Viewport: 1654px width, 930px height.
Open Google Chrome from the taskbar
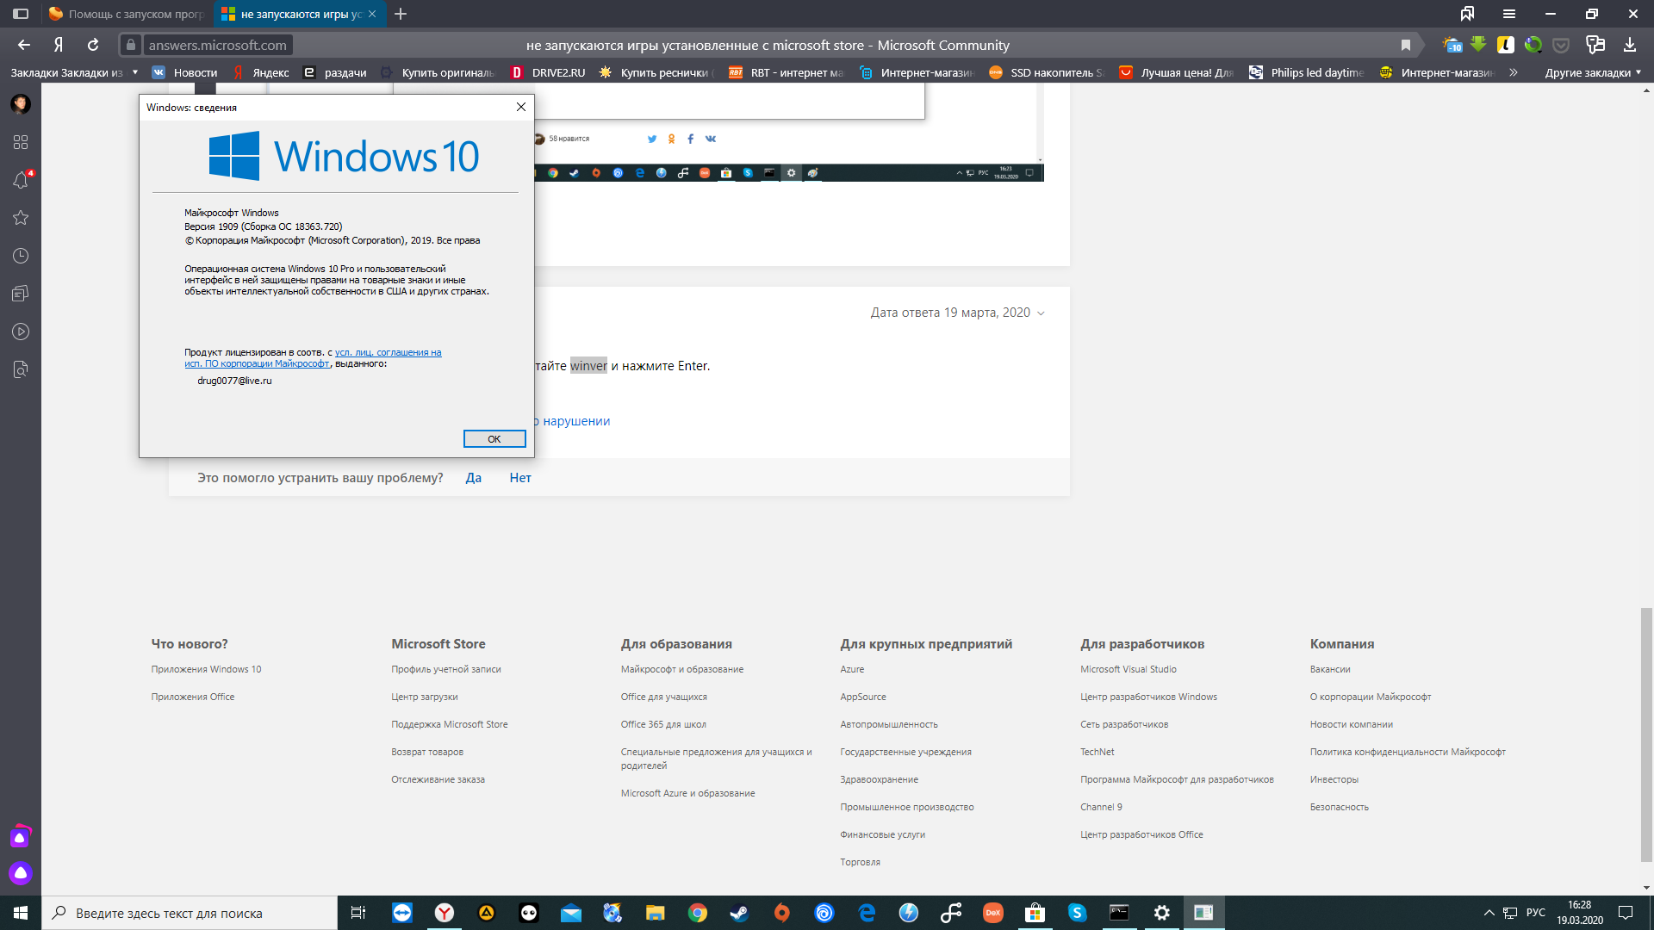point(698,913)
